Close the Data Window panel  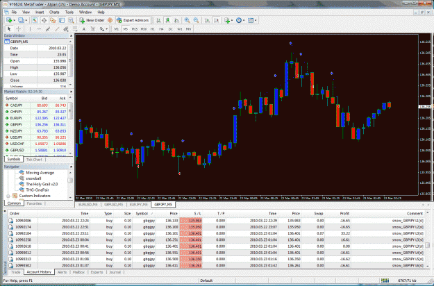tap(71, 35)
